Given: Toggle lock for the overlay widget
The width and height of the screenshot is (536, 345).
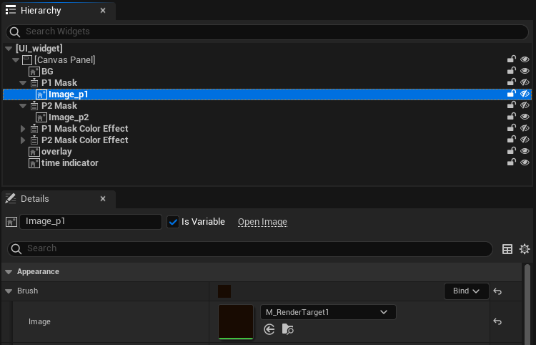Looking at the screenshot, I should [x=512, y=151].
